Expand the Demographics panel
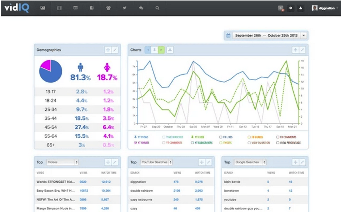Image resolution: width=342 pixels, height=212 pixels. click(115, 50)
